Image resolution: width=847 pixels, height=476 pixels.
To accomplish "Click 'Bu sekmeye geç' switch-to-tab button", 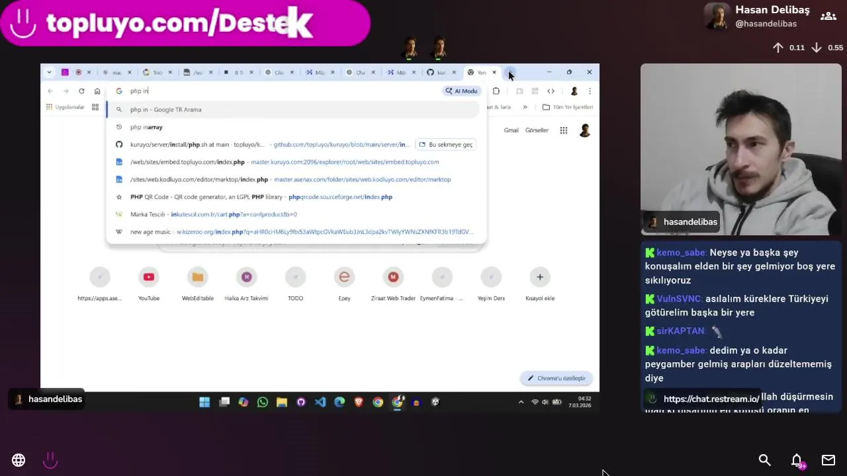I will click(x=446, y=144).
